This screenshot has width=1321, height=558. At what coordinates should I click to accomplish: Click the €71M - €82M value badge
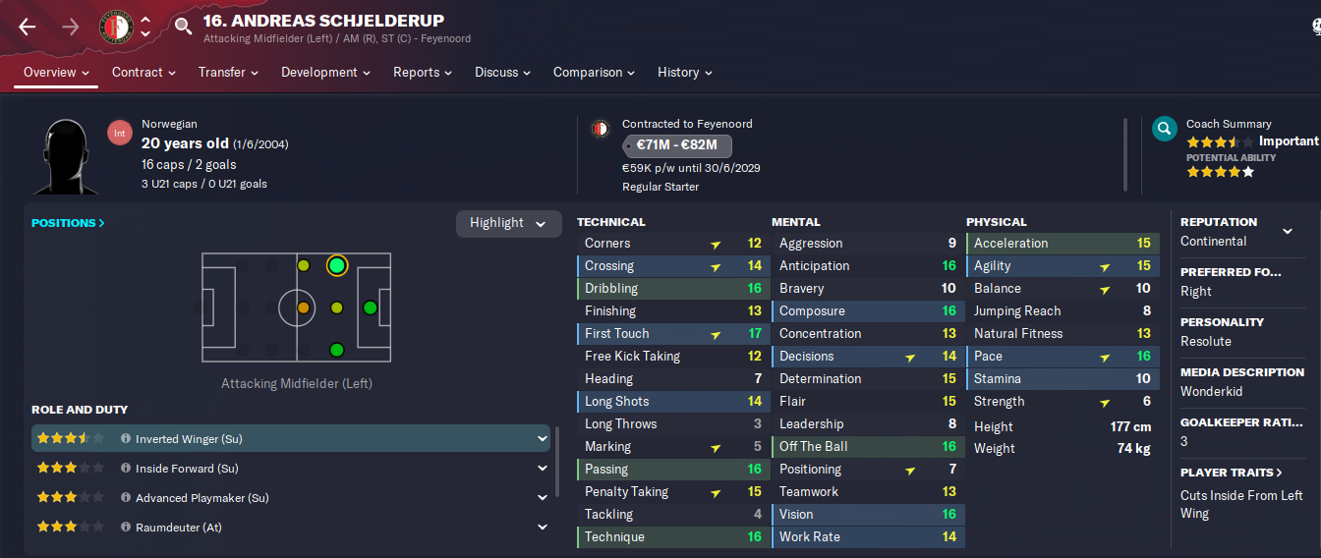pyautogui.click(x=677, y=146)
